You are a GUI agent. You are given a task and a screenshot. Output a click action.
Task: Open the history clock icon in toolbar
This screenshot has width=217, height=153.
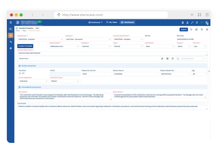tap(202, 30)
